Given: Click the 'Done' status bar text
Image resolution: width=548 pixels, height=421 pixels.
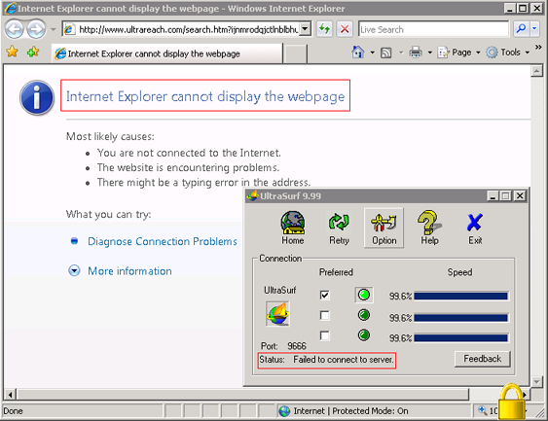Looking at the screenshot, I should tap(14, 411).
